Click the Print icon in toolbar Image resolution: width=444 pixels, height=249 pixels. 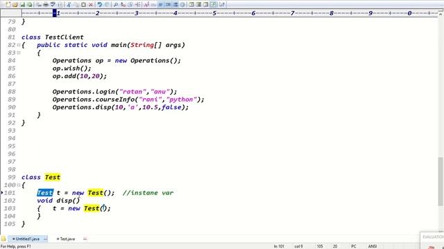[45, 5]
